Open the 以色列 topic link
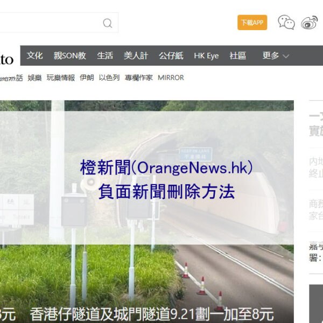 click(109, 78)
